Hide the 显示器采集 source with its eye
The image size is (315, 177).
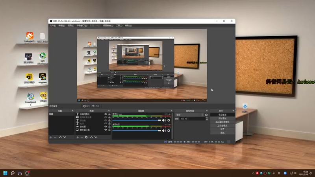106,130
